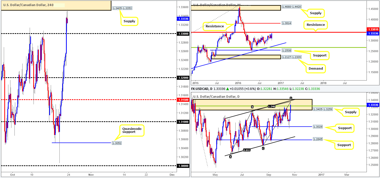Image resolution: width=380 pixels, height=178 pixels.
Task: Select the 1.3814 level label
Action: tap(287, 23)
